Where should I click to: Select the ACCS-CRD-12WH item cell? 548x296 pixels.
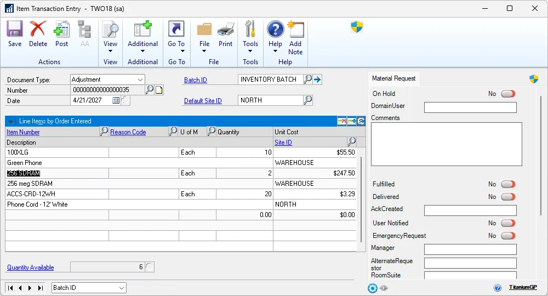pos(58,194)
